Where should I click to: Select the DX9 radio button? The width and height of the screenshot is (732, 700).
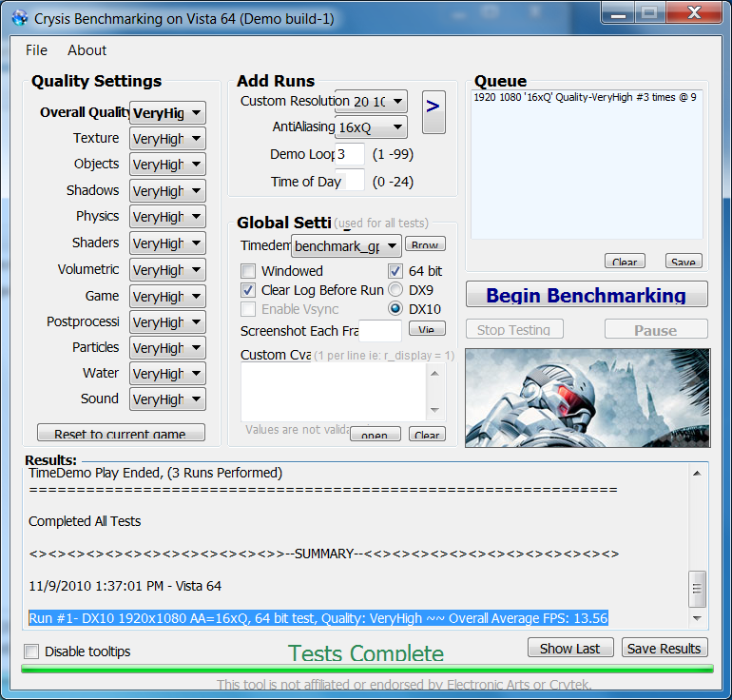pos(395,290)
